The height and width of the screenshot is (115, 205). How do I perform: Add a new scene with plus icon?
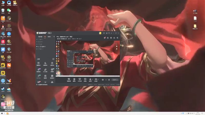pos(54,37)
